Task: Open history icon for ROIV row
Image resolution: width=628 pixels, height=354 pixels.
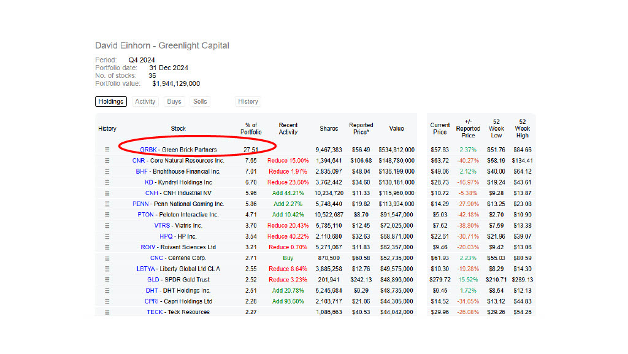Action: coord(107,247)
